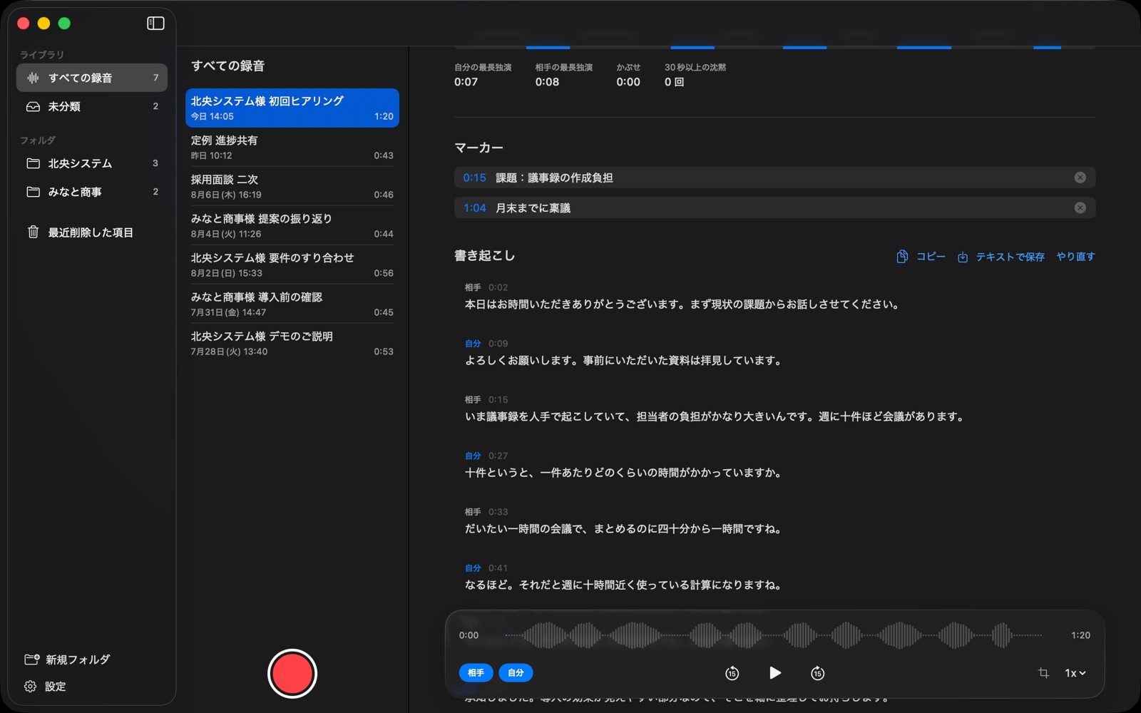Jump to transcript timestamp 0:09
The image size is (1141, 713).
[x=498, y=344]
